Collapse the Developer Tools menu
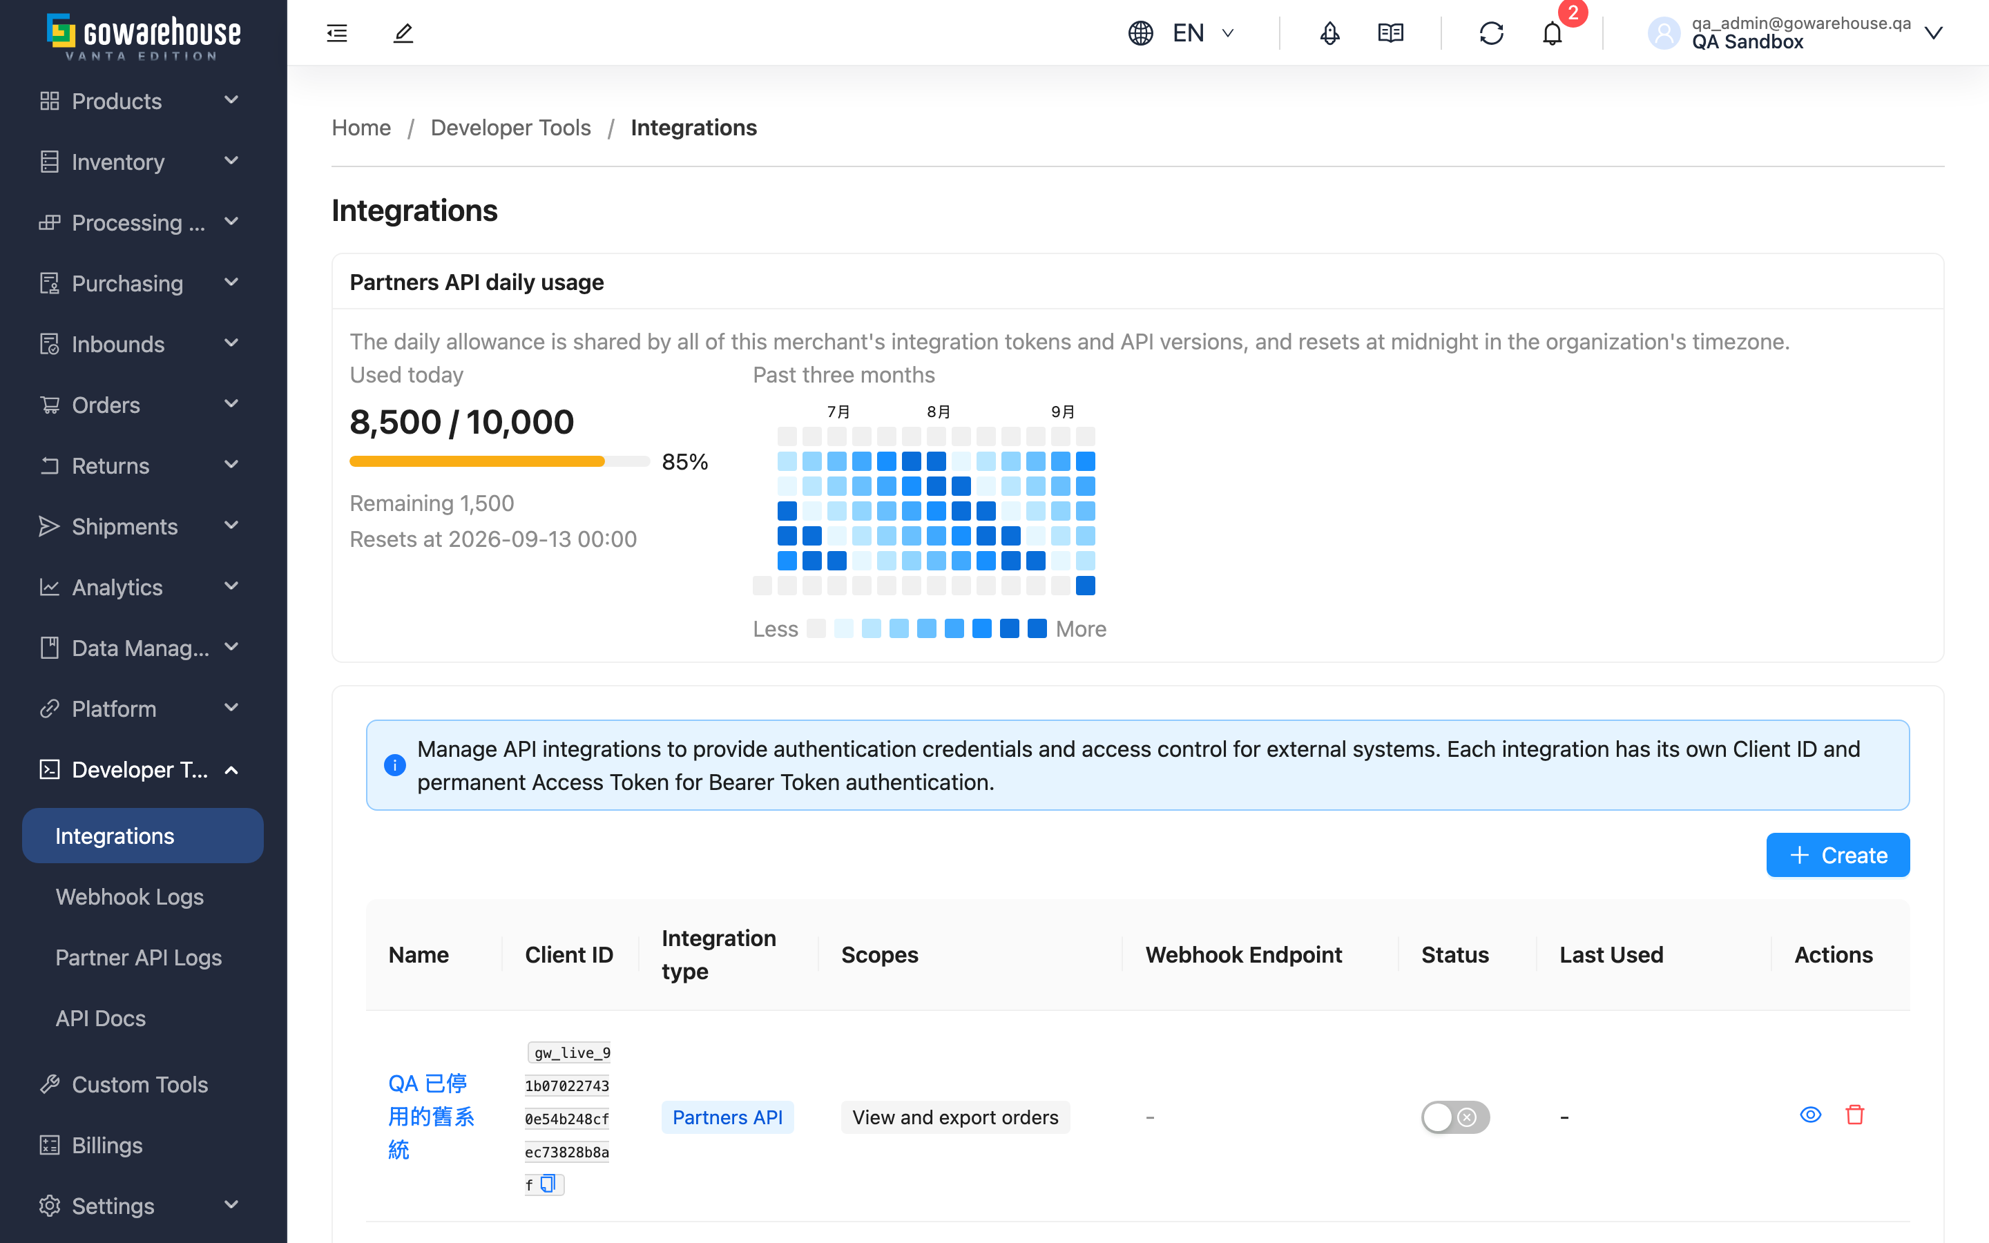This screenshot has width=1989, height=1243. click(x=143, y=769)
